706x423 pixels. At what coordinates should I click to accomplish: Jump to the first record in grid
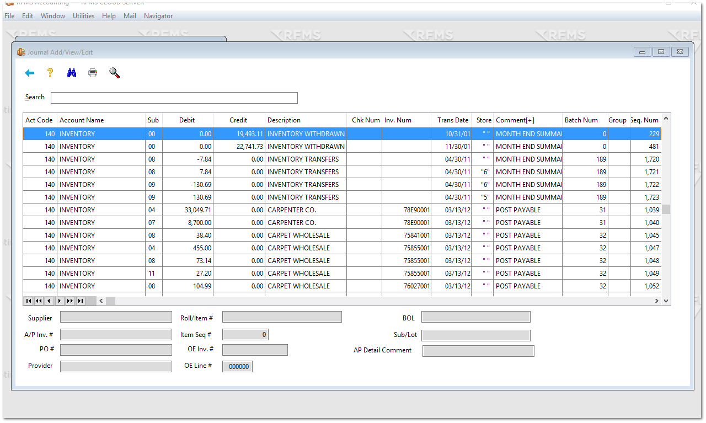click(x=28, y=301)
